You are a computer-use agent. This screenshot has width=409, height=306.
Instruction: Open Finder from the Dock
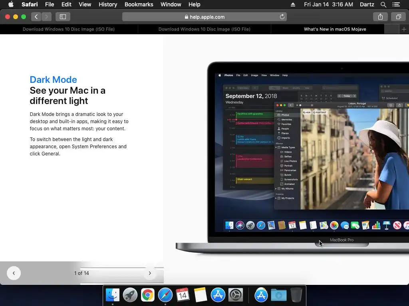[112, 295]
